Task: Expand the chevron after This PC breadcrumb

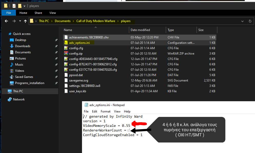Action: point(52,21)
